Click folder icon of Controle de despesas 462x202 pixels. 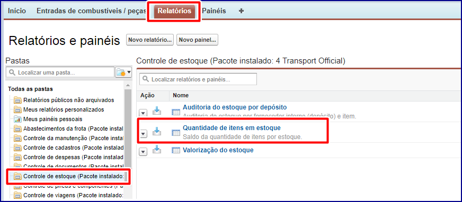pyautogui.click(x=18, y=157)
